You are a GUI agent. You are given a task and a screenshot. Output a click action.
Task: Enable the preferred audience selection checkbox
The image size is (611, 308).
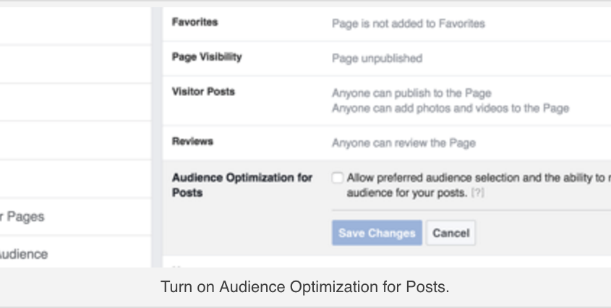point(338,178)
